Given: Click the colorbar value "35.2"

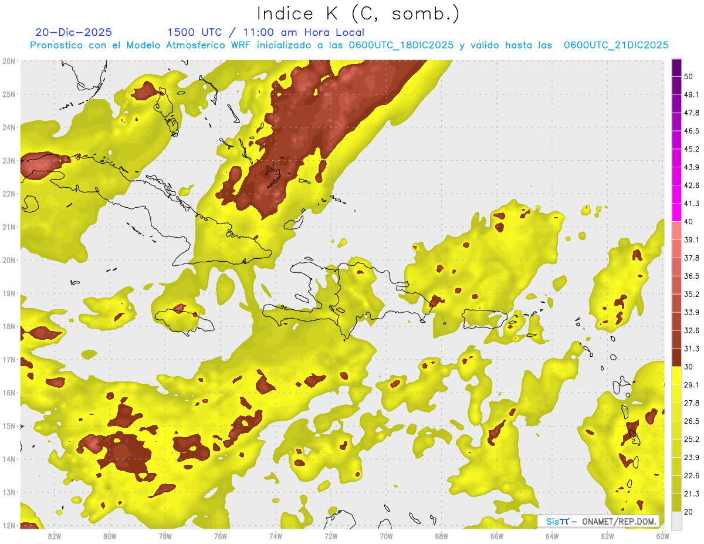Looking at the screenshot, I should pos(692,295).
